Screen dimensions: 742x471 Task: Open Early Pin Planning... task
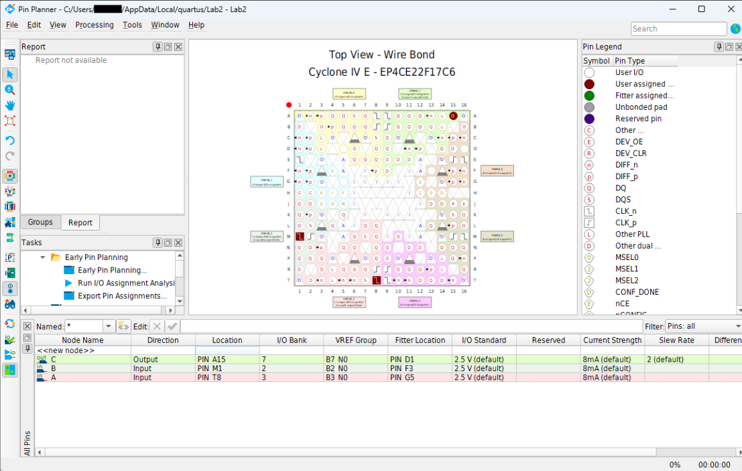coord(112,270)
